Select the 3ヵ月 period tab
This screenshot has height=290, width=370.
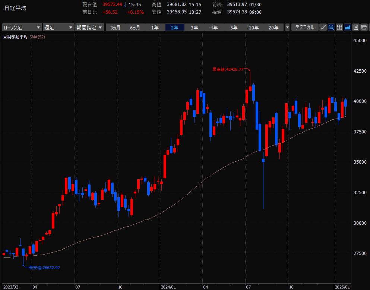(x=115, y=28)
